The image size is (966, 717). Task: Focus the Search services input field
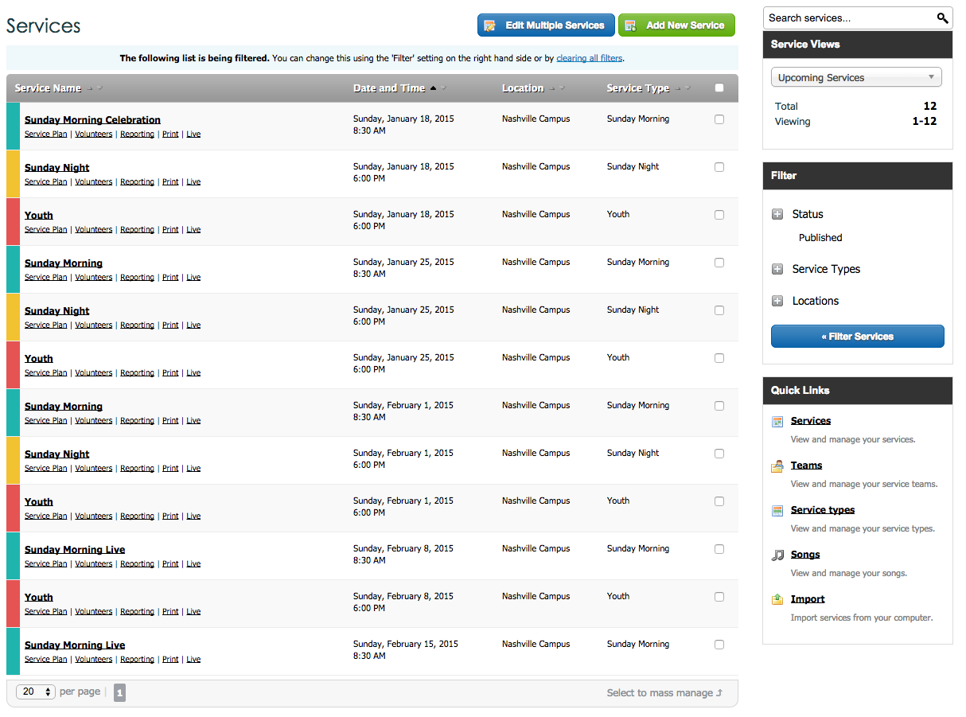[847, 18]
